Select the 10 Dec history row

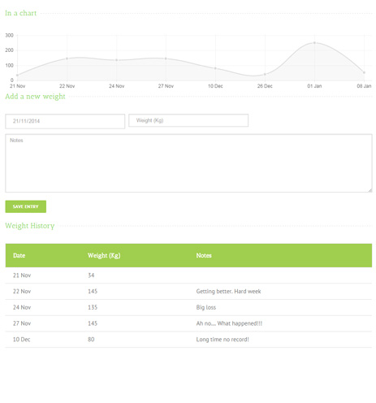pos(188,340)
